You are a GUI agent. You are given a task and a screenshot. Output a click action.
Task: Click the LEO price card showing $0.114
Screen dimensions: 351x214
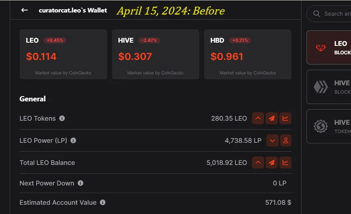pos(63,54)
